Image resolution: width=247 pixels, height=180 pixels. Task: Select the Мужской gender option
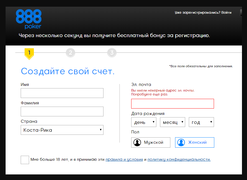click(151, 142)
